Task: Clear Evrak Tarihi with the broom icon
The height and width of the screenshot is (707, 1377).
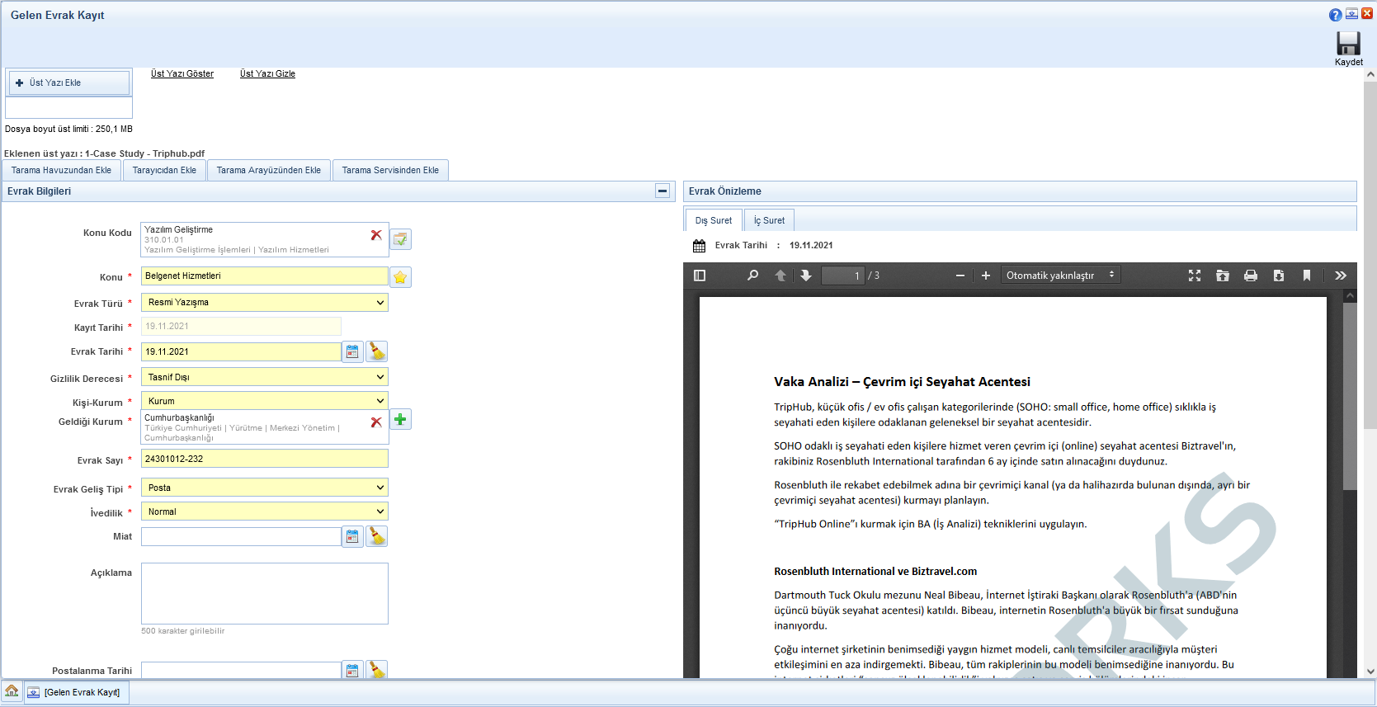Action: (x=377, y=351)
